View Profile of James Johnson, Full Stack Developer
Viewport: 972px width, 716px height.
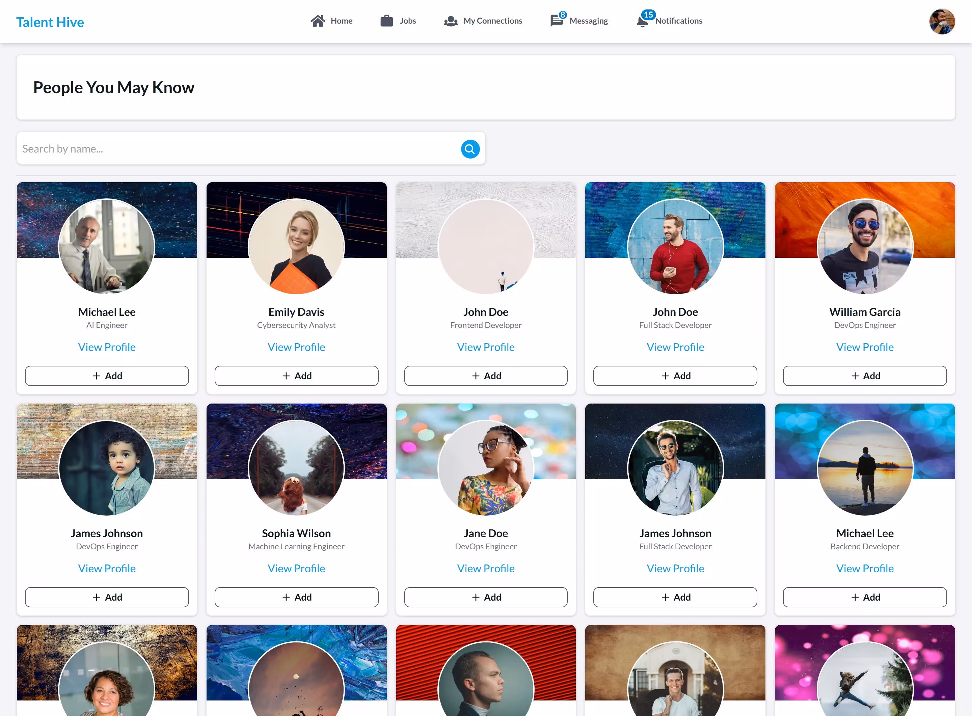[675, 568]
